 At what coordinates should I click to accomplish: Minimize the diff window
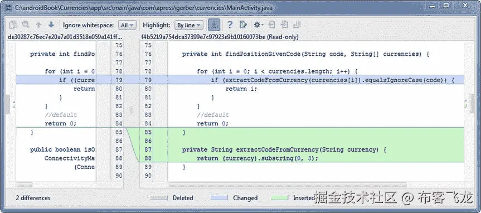tap(432, 6)
